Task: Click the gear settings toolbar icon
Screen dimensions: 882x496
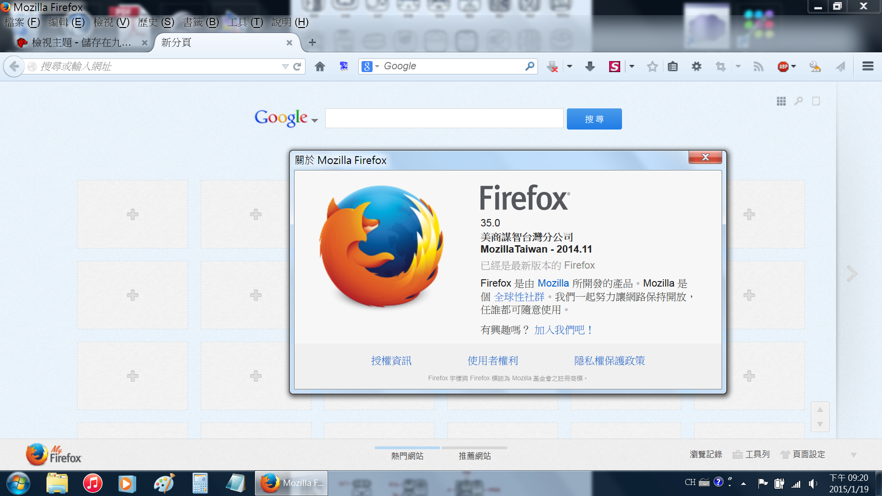Action: coord(696,67)
